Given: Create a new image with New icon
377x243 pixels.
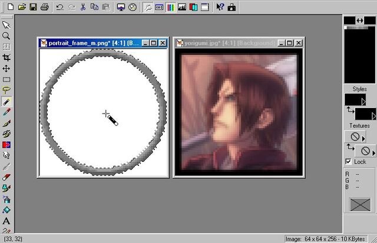Looking at the screenshot, I should pos(11,7).
